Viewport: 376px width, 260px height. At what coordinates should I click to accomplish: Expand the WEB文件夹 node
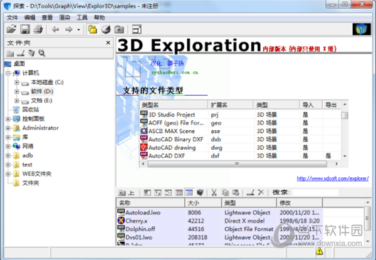(x=8, y=174)
